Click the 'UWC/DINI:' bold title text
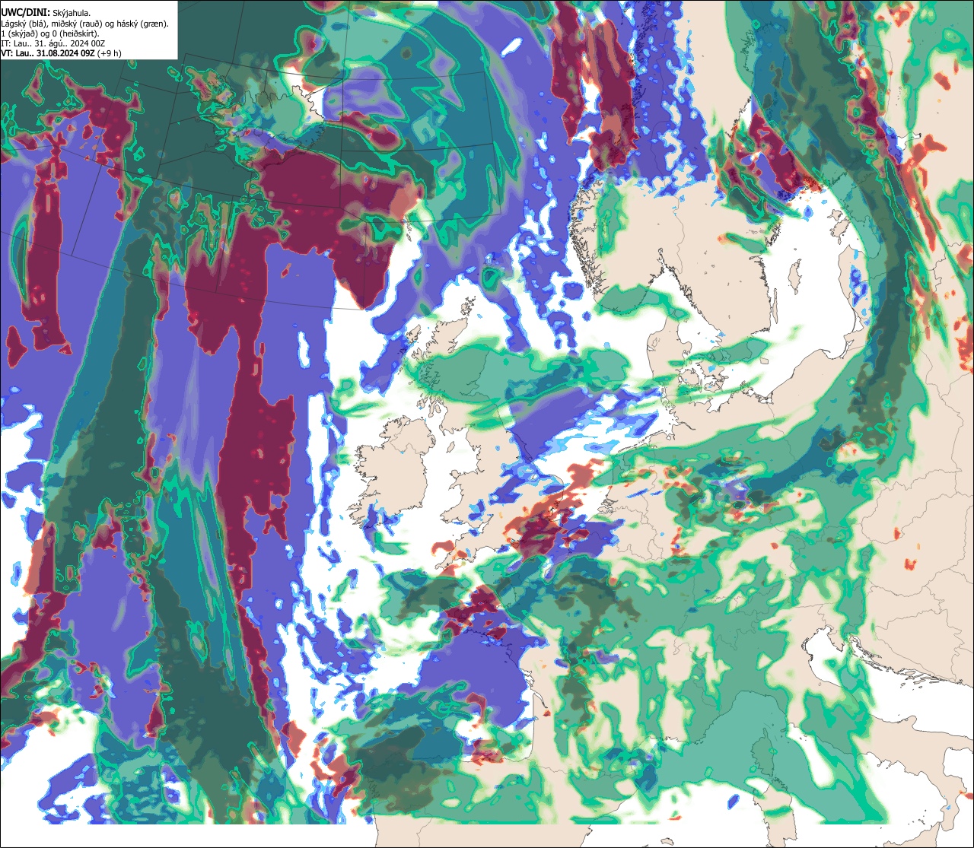 [26, 13]
